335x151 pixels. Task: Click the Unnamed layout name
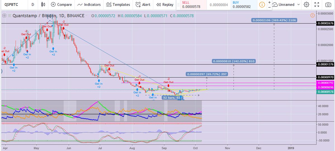(x=286, y=4)
